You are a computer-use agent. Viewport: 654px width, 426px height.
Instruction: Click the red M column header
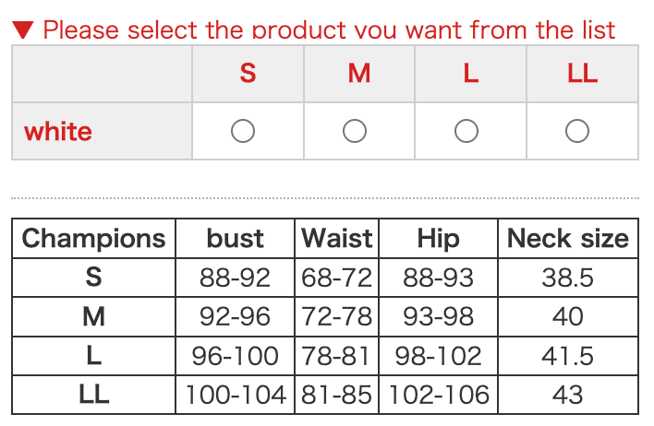[359, 74]
